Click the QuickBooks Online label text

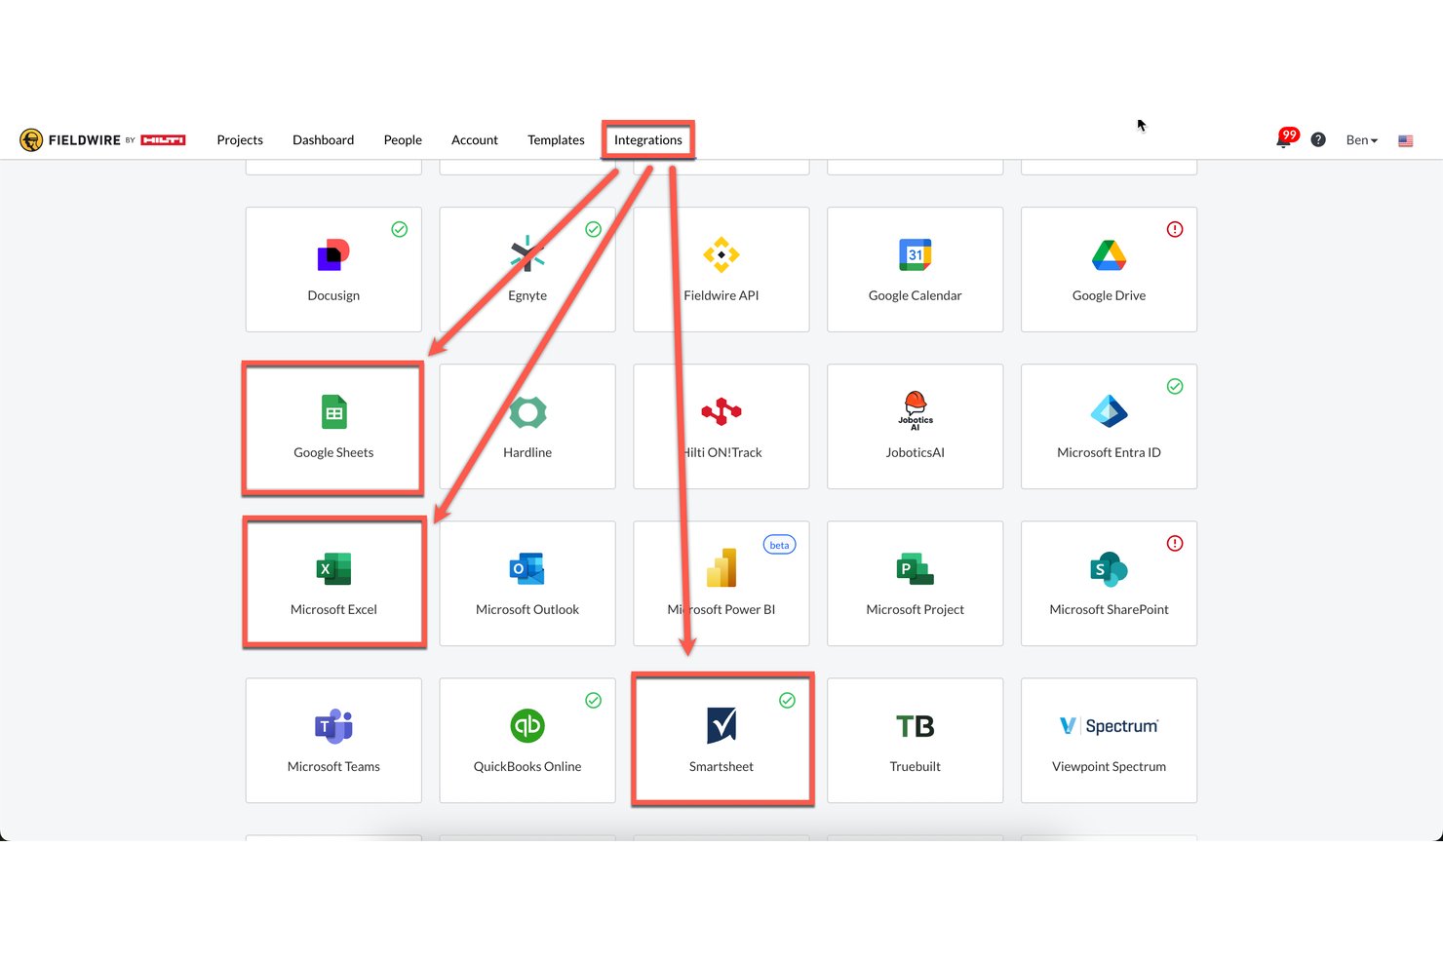pos(527,766)
